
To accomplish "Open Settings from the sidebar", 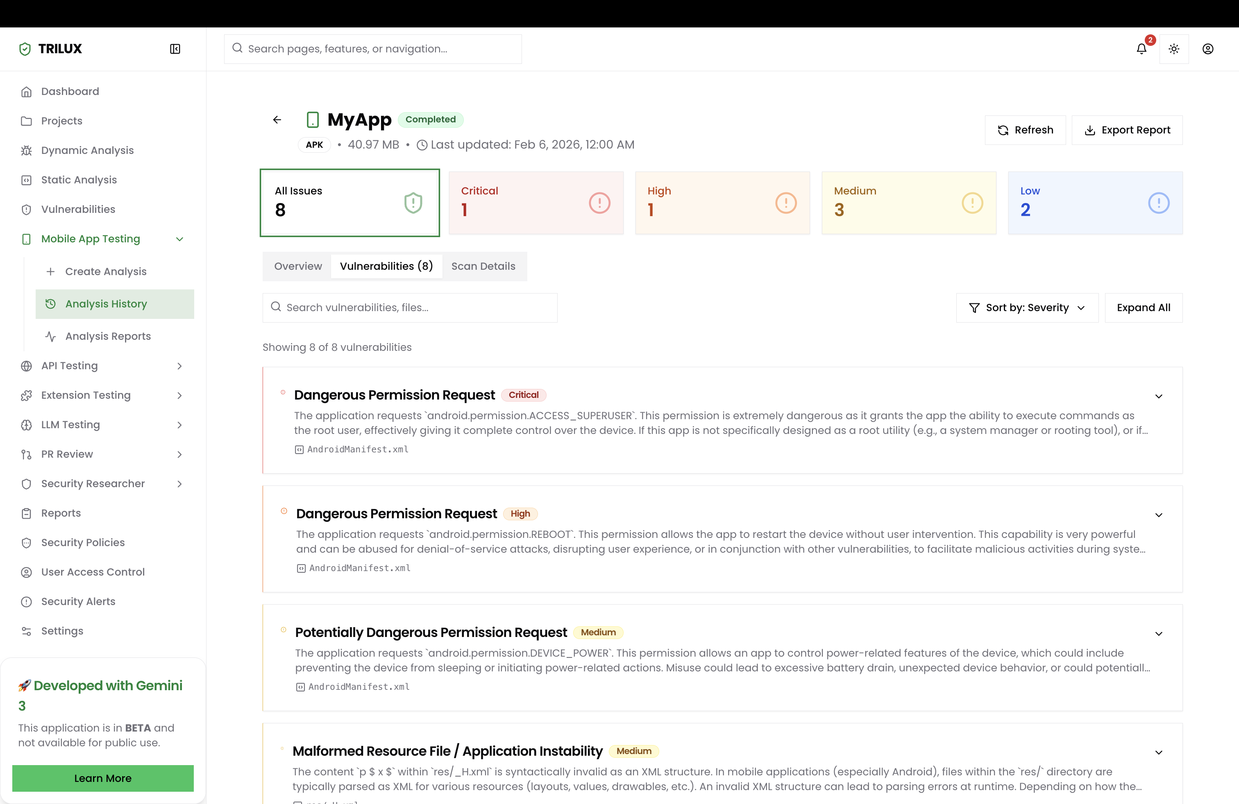I will (x=62, y=631).
